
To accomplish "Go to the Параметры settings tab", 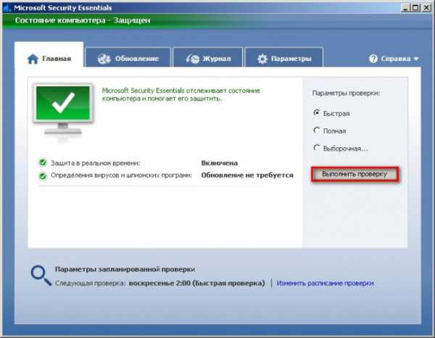I will tap(284, 57).
